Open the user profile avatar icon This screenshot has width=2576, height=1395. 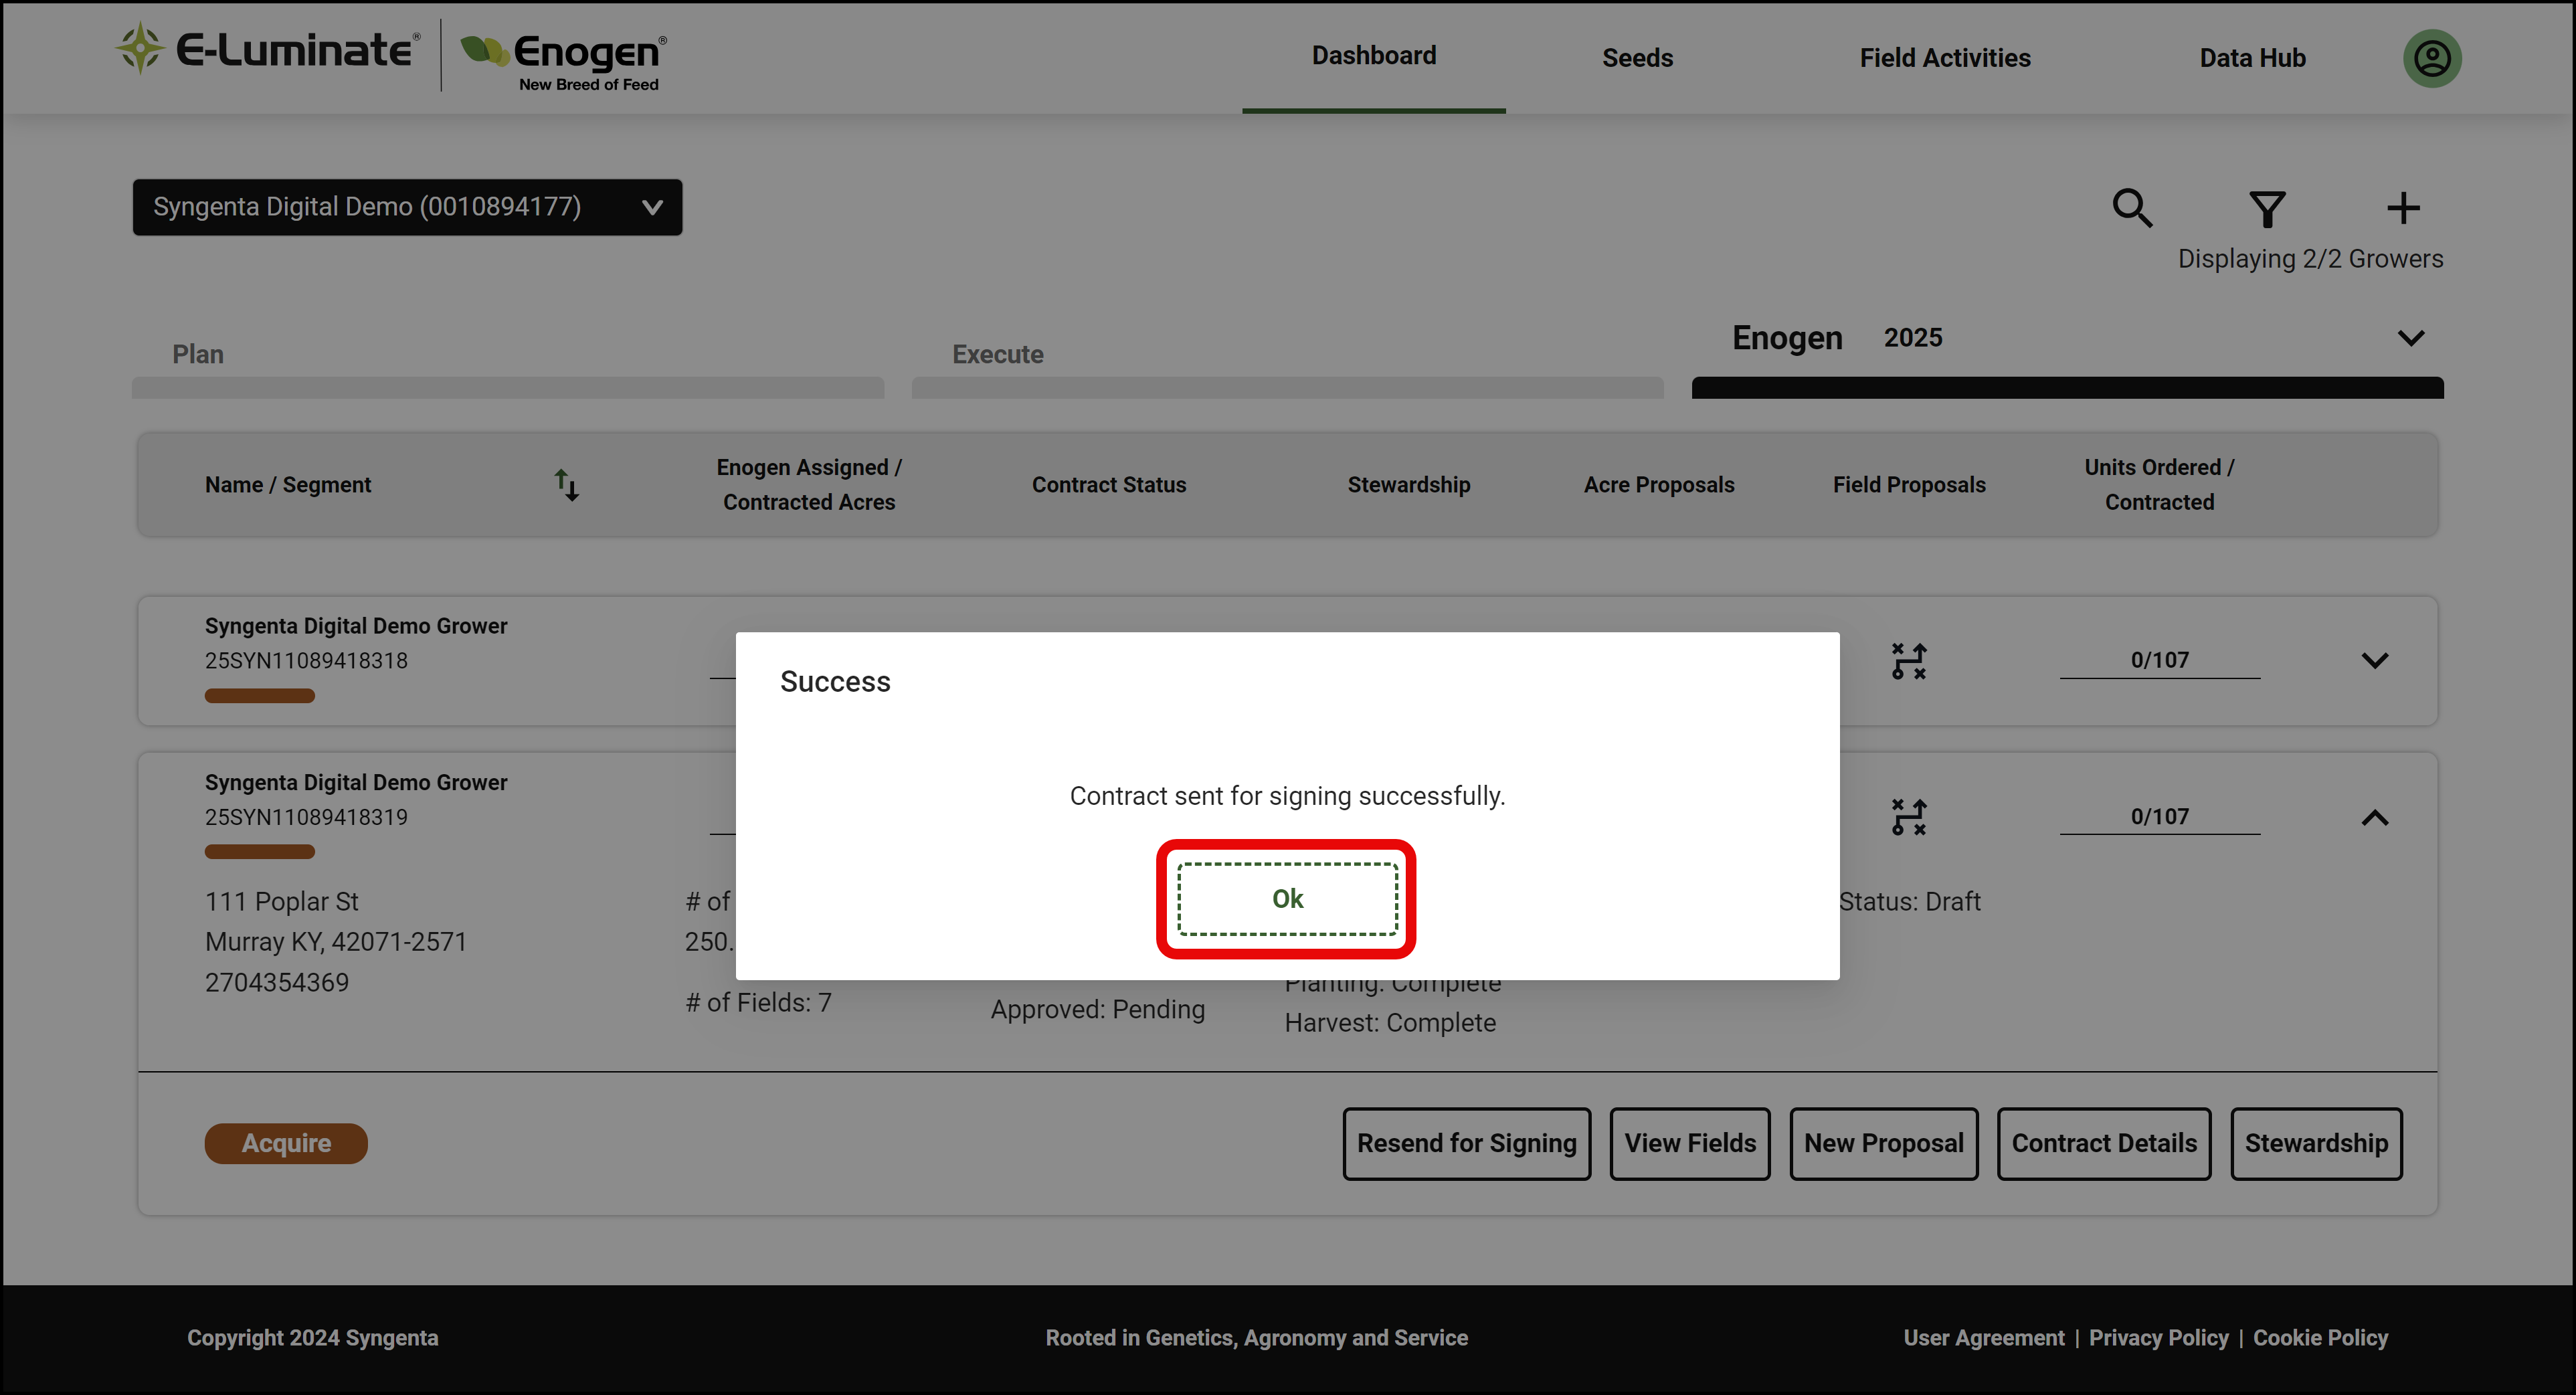click(x=2432, y=58)
